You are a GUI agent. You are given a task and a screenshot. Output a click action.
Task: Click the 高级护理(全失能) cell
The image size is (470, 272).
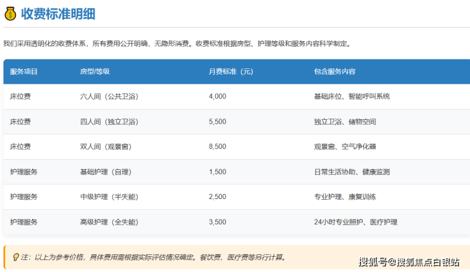[109, 222]
